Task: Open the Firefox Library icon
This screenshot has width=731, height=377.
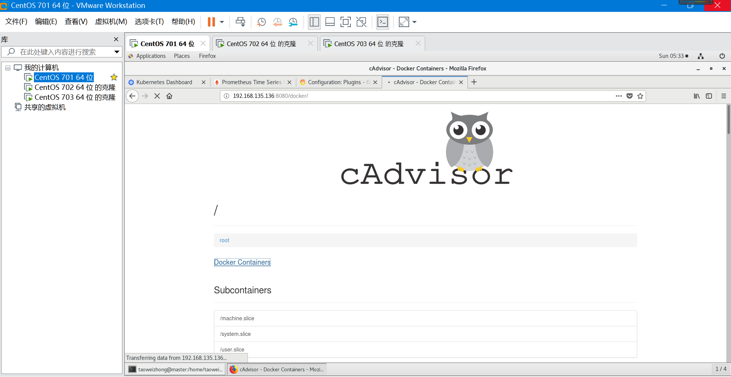Action: pos(697,96)
